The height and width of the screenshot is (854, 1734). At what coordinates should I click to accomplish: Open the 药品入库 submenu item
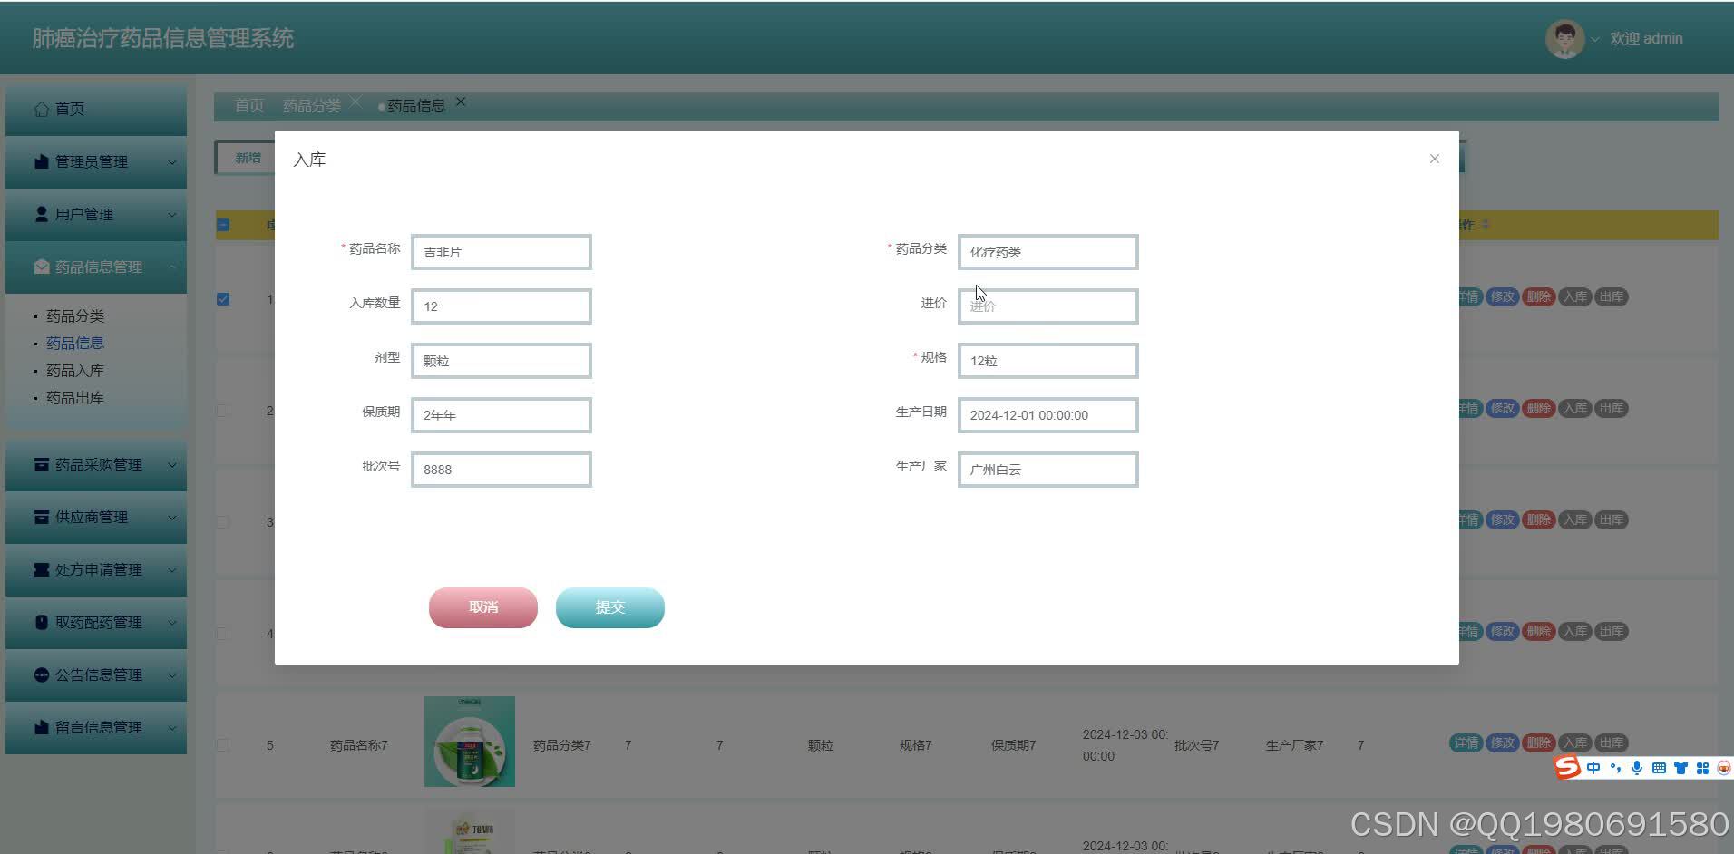click(x=75, y=371)
